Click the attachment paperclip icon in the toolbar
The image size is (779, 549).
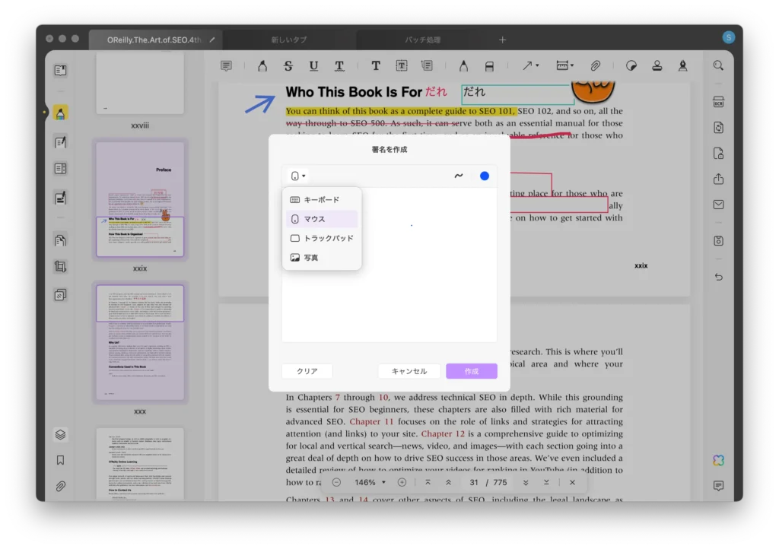[596, 66]
